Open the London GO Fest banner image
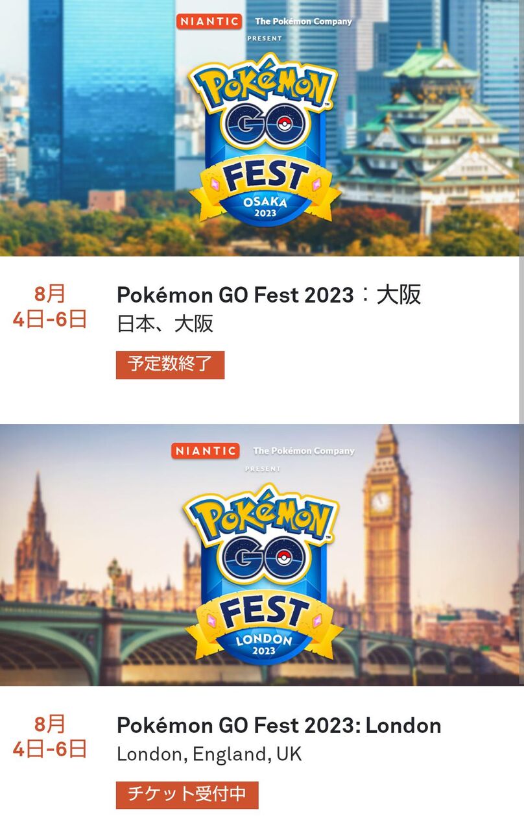 pyautogui.click(x=262, y=555)
